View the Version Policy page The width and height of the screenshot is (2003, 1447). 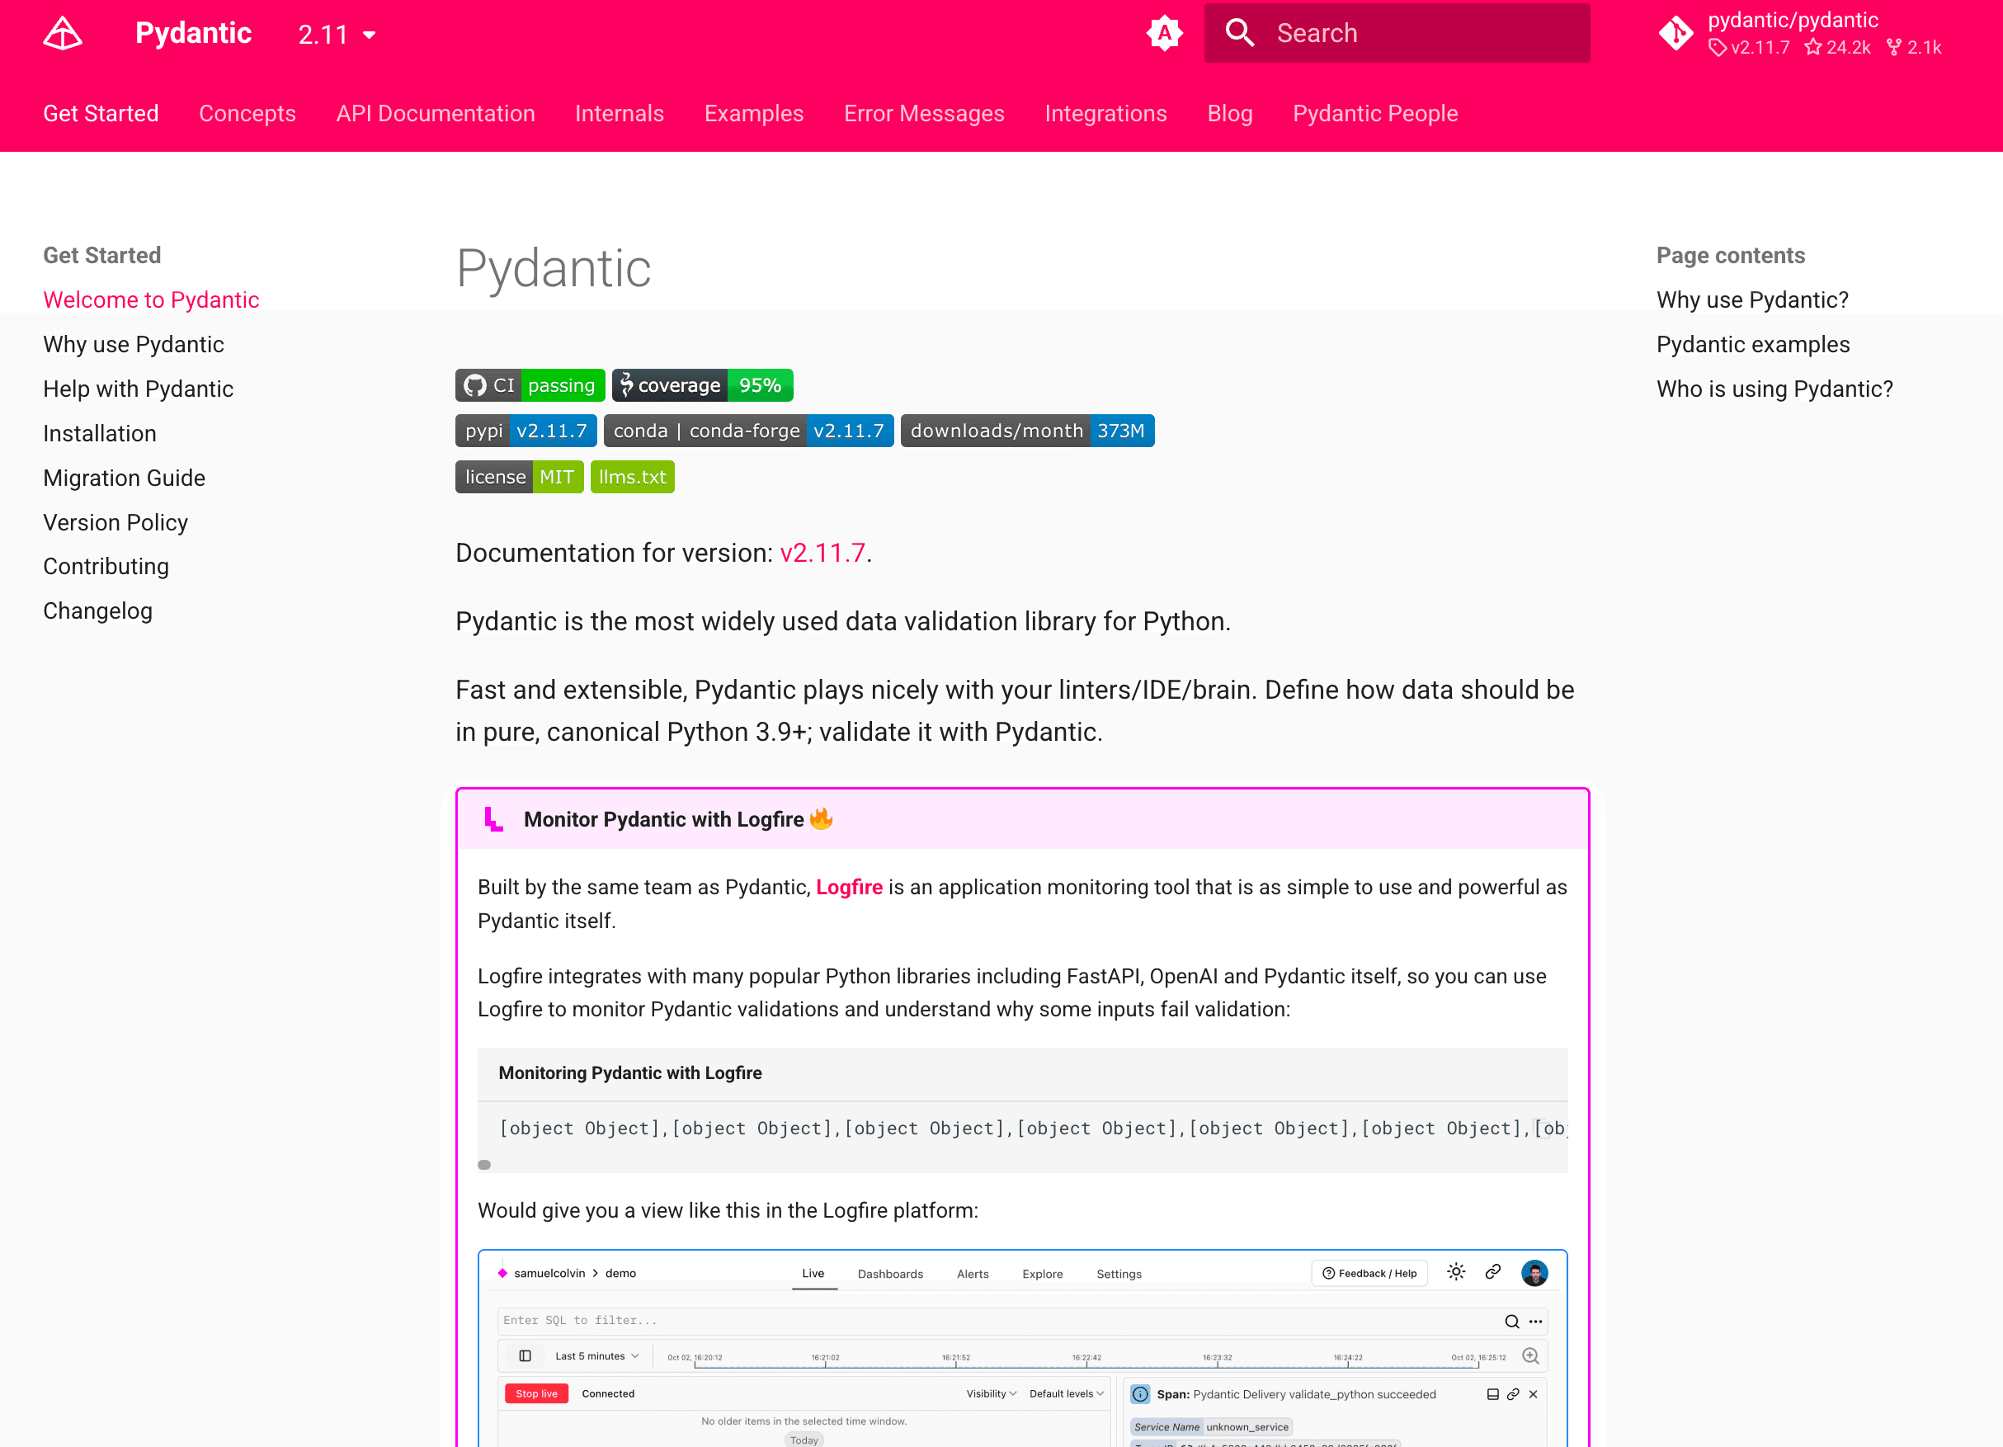point(115,522)
